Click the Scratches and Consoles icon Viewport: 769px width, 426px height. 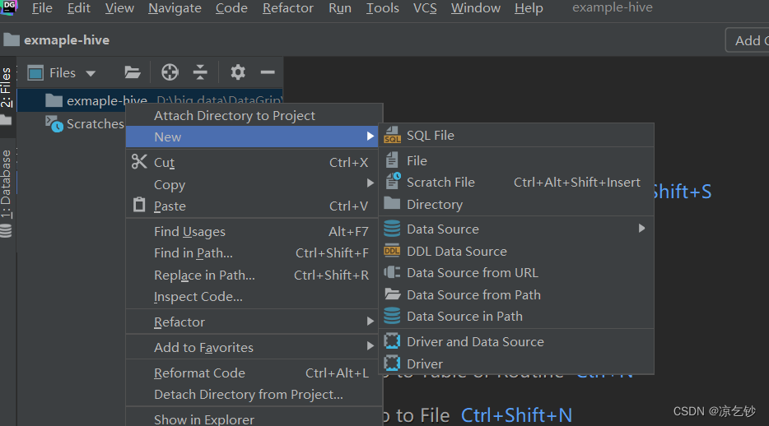[54, 124]
